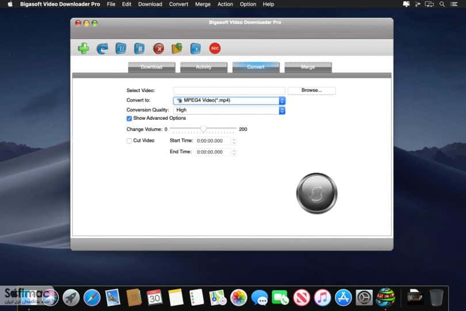The image size is (466, 311).
Task: Click the Spotlight search icon in menu bar
Action: click(x=442, y=4)
